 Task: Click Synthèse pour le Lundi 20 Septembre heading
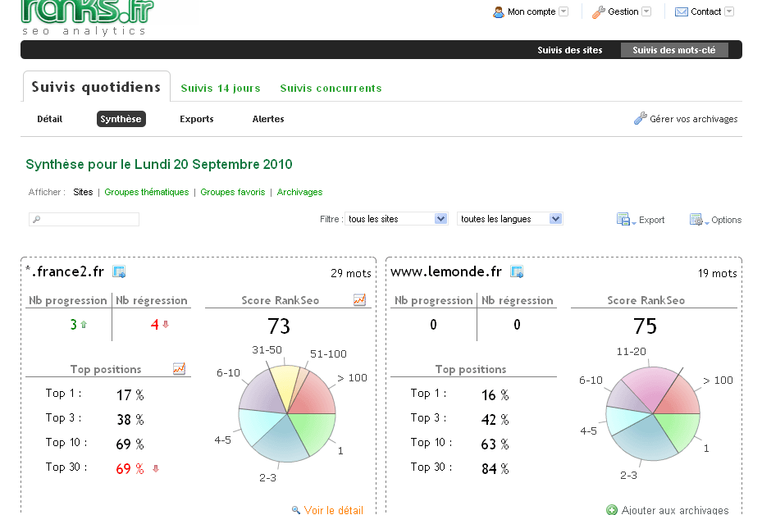(159, 164)
